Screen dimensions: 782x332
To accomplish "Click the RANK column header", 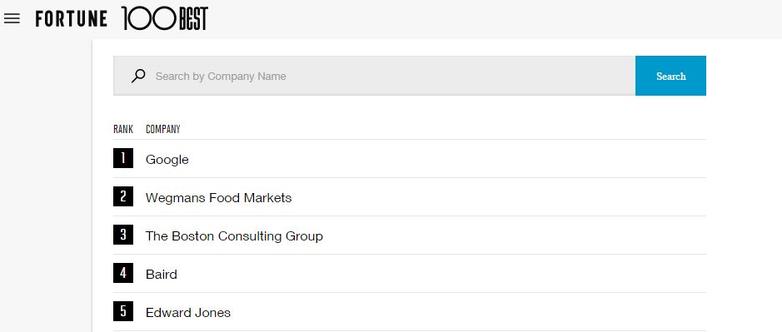I will pyautogui.click(x=123, y=129).
